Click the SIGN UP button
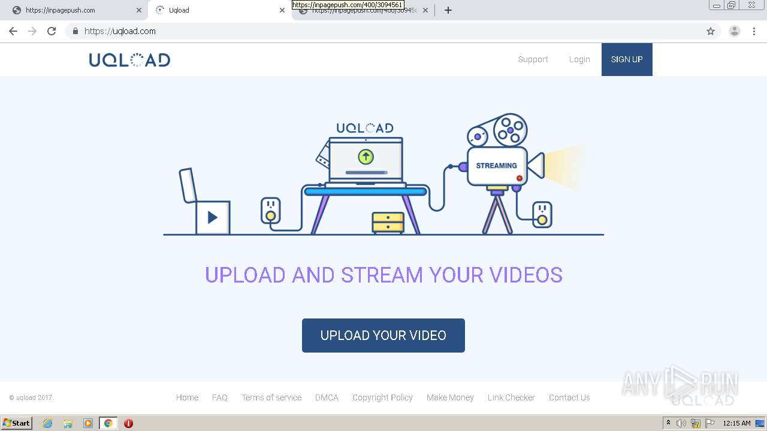767x431 pixels. [627, 59]
